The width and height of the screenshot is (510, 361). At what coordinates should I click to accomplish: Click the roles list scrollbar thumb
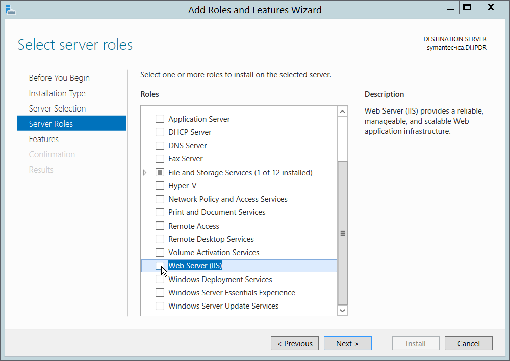click(x=343, y=233)
